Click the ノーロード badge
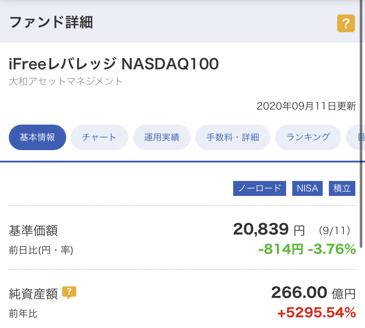 [x=260, y=188]
